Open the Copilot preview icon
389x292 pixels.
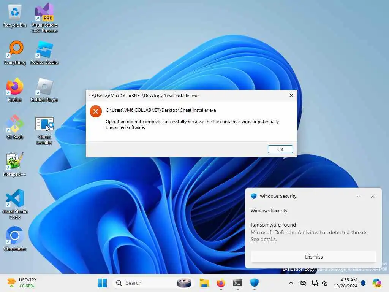click(377, 283)
